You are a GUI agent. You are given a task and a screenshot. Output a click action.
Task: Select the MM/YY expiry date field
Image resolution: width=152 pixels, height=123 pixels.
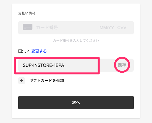(107, 28)
